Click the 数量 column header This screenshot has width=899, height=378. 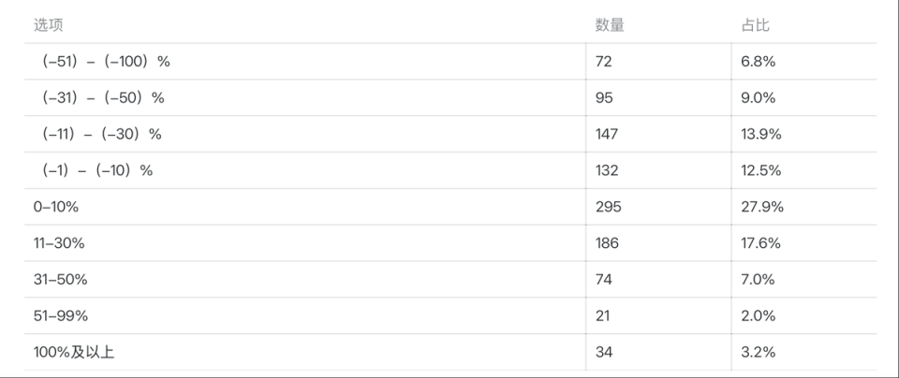click(610, 25)
